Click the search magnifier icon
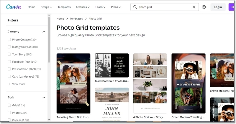The width and height of the screenshot is (236, 124). 135,7
